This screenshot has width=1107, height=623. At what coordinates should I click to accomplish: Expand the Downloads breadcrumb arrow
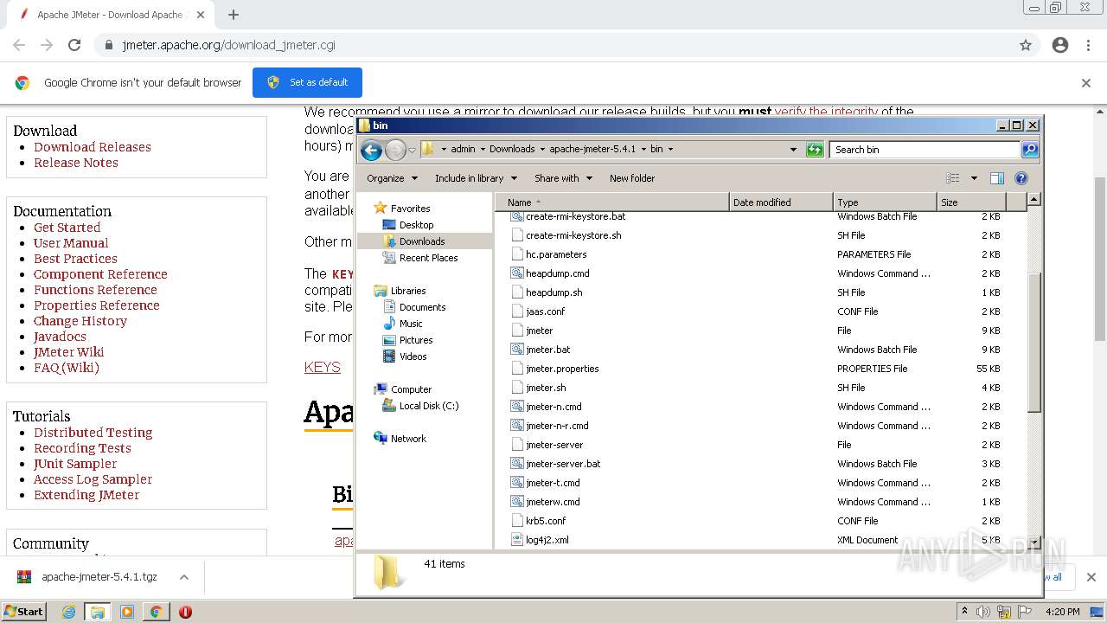[x=542, y=149]
